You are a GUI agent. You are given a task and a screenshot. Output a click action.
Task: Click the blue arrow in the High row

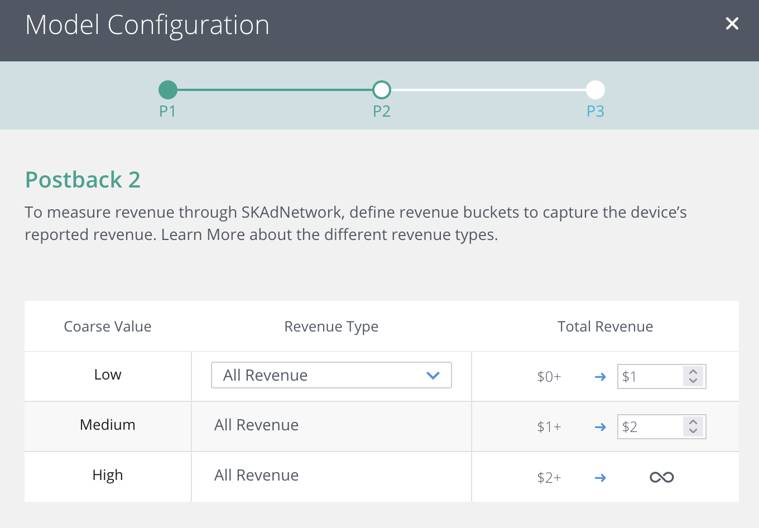click(x=601, y=478)
